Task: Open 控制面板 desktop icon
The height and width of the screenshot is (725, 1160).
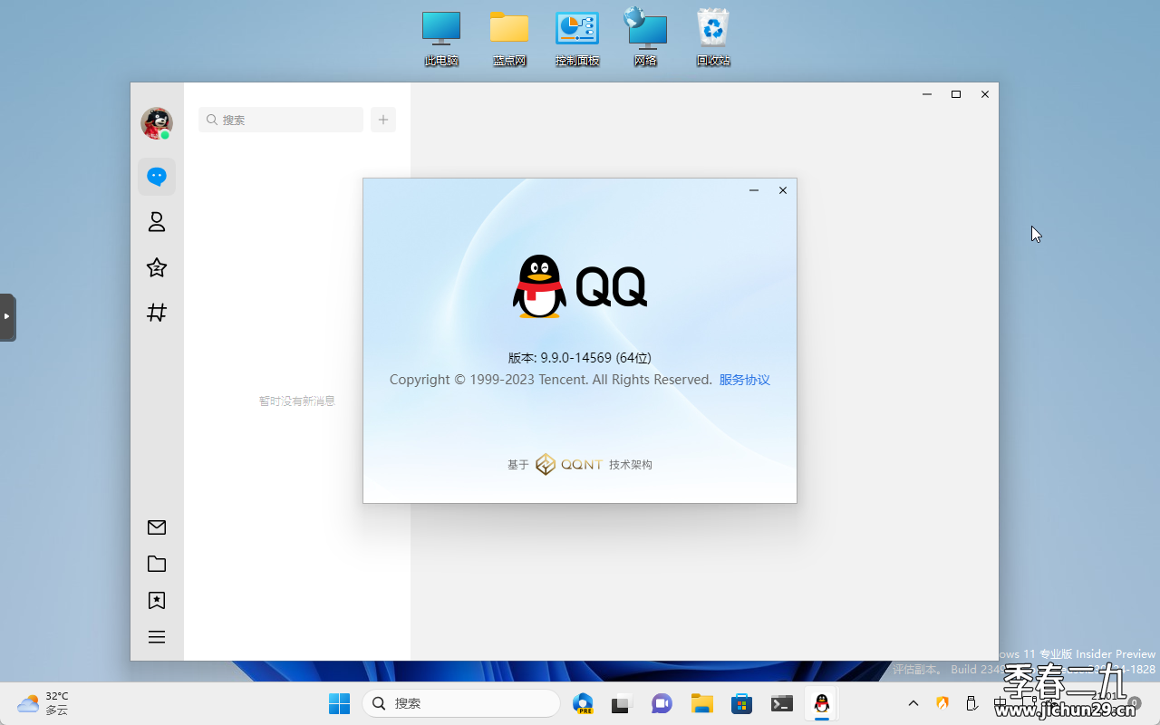Action: 577,38
